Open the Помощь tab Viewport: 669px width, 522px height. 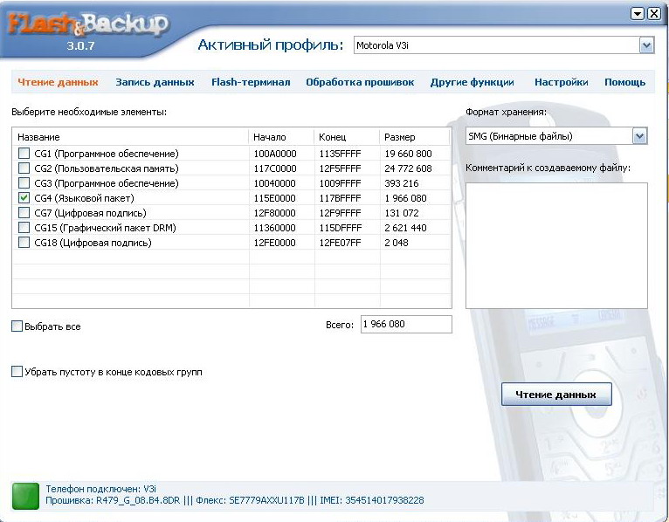pyautogui.click(x=625, y=82)
